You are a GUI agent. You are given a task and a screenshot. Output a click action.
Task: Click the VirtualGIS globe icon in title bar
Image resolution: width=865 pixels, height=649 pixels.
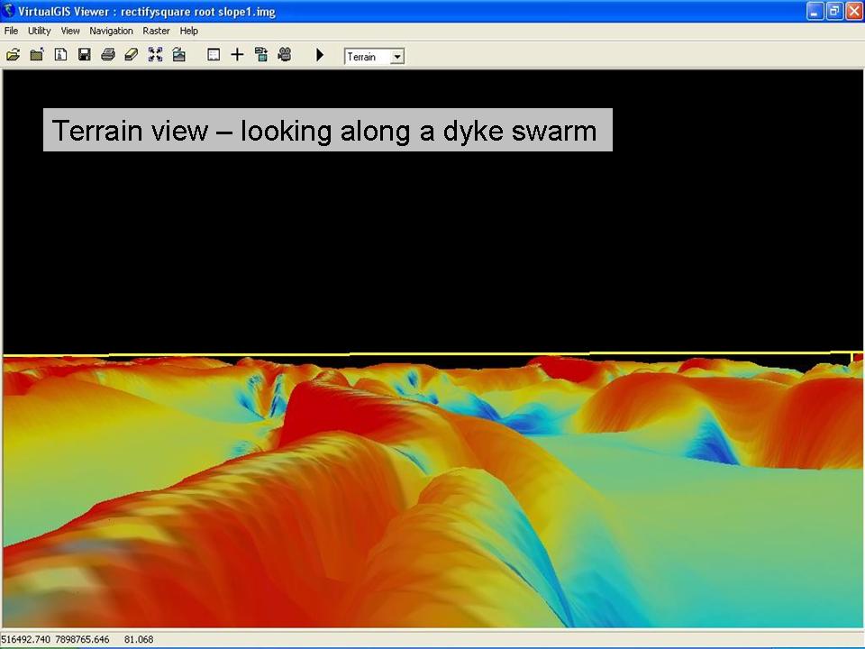click(x=8, y=11)
